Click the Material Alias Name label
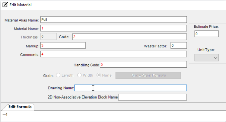 coord(22,20)
